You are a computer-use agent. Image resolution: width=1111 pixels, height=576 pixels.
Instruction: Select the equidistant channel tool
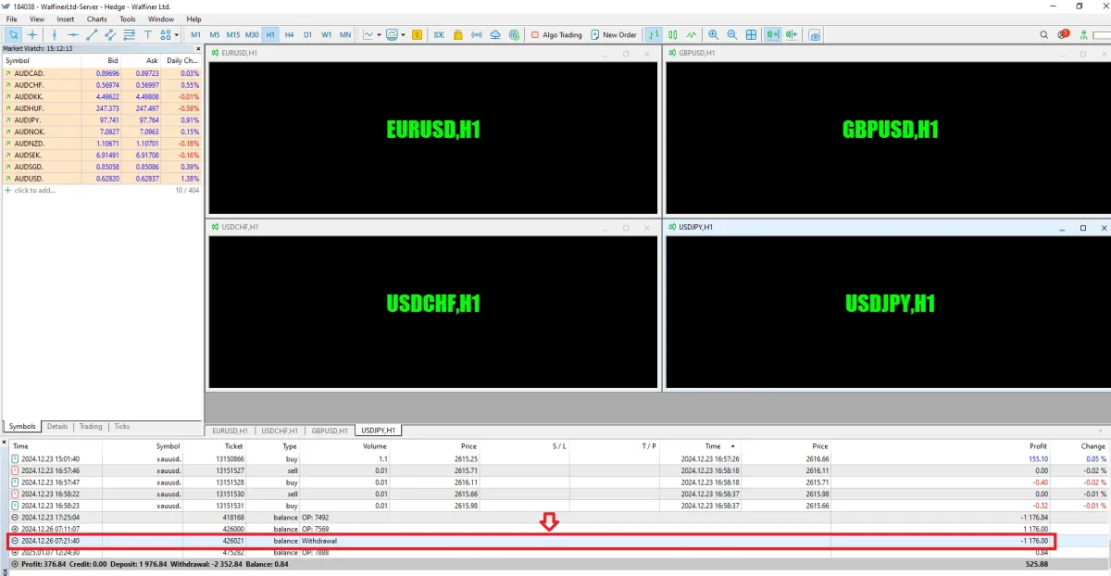click(x=110, y=34)
